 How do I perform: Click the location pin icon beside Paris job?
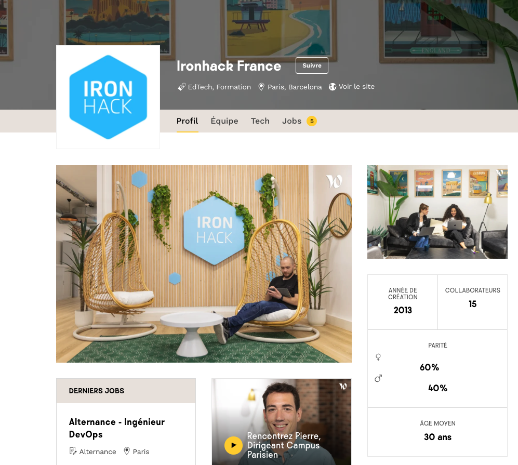(127, 451)
